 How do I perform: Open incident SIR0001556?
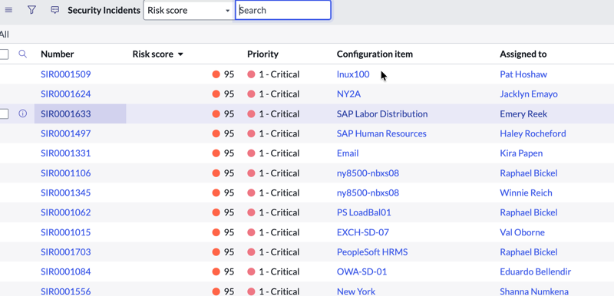tap(66, 291)
